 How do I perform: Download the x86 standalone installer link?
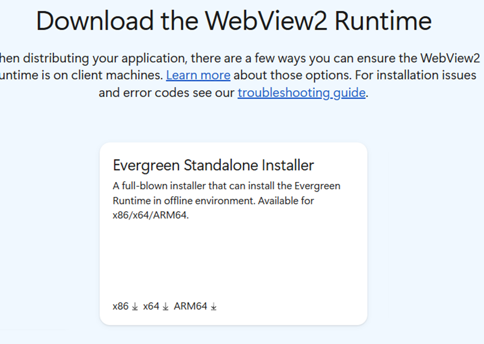pyautogui.click(x=121, y=306)
